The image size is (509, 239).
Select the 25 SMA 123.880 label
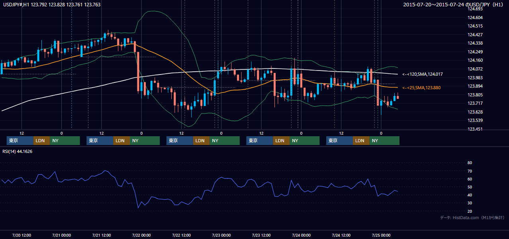[x=421, y=88]
